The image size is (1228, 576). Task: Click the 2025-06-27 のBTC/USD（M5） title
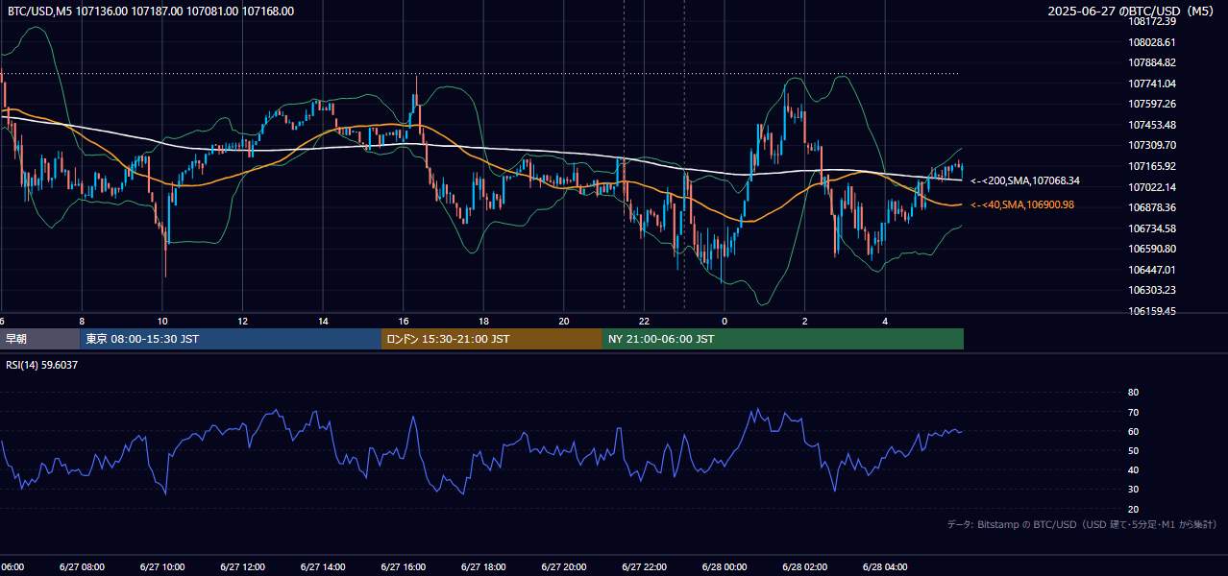coord(1131,12)
